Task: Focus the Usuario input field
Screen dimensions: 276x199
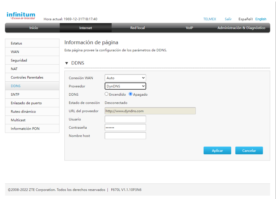Action: pyautogui.click(x=125, y=119)
